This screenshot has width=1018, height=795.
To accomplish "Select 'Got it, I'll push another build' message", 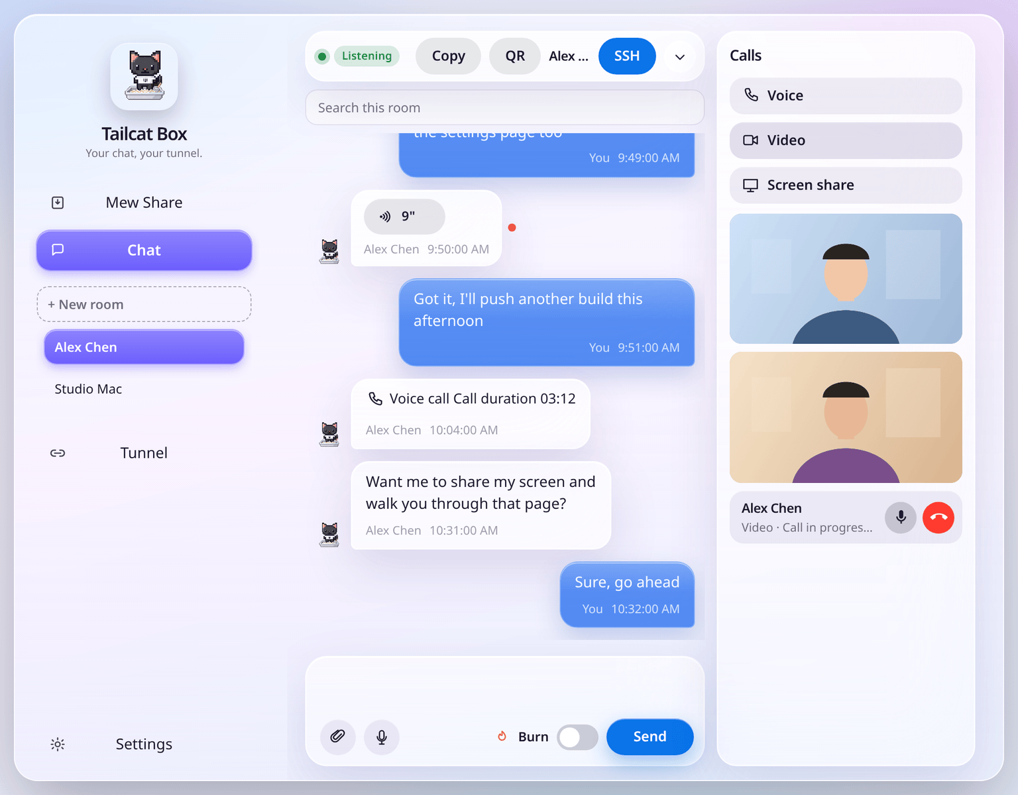I will click(547, 323).
